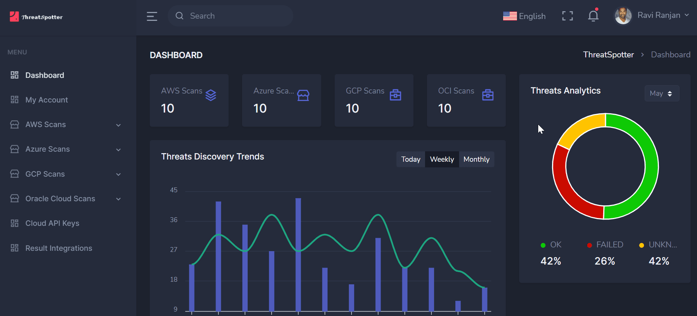Expand the GCP Scans submenu chevron
Viewport: 697px width, 316px height.
(x=118, y=174)
